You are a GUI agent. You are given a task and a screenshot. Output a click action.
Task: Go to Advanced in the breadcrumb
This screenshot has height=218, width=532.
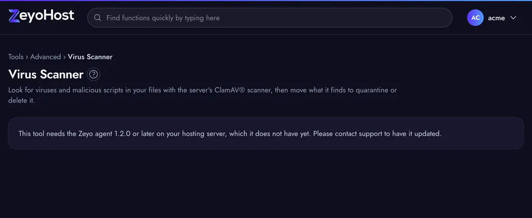(46, 57)
